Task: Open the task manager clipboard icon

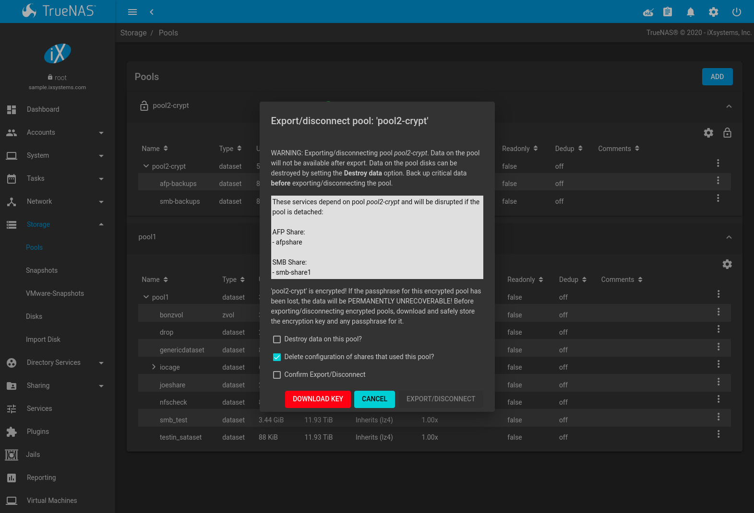Action: (668, 12)
